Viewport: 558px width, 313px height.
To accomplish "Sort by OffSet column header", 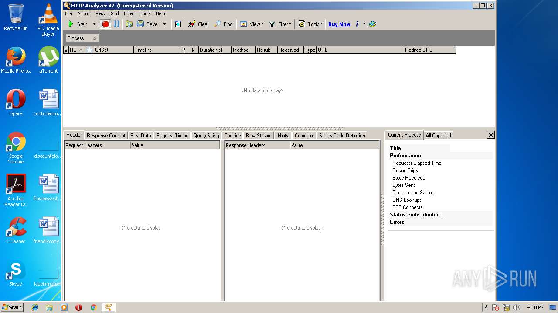I will 113,50.
